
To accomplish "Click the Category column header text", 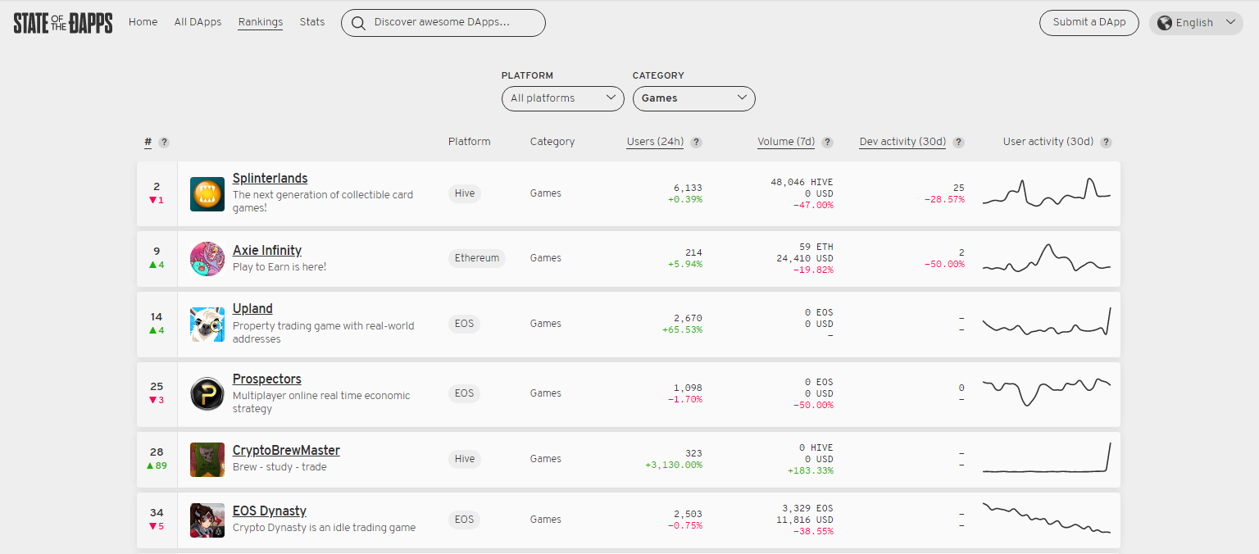I will (x=552, y=142).
